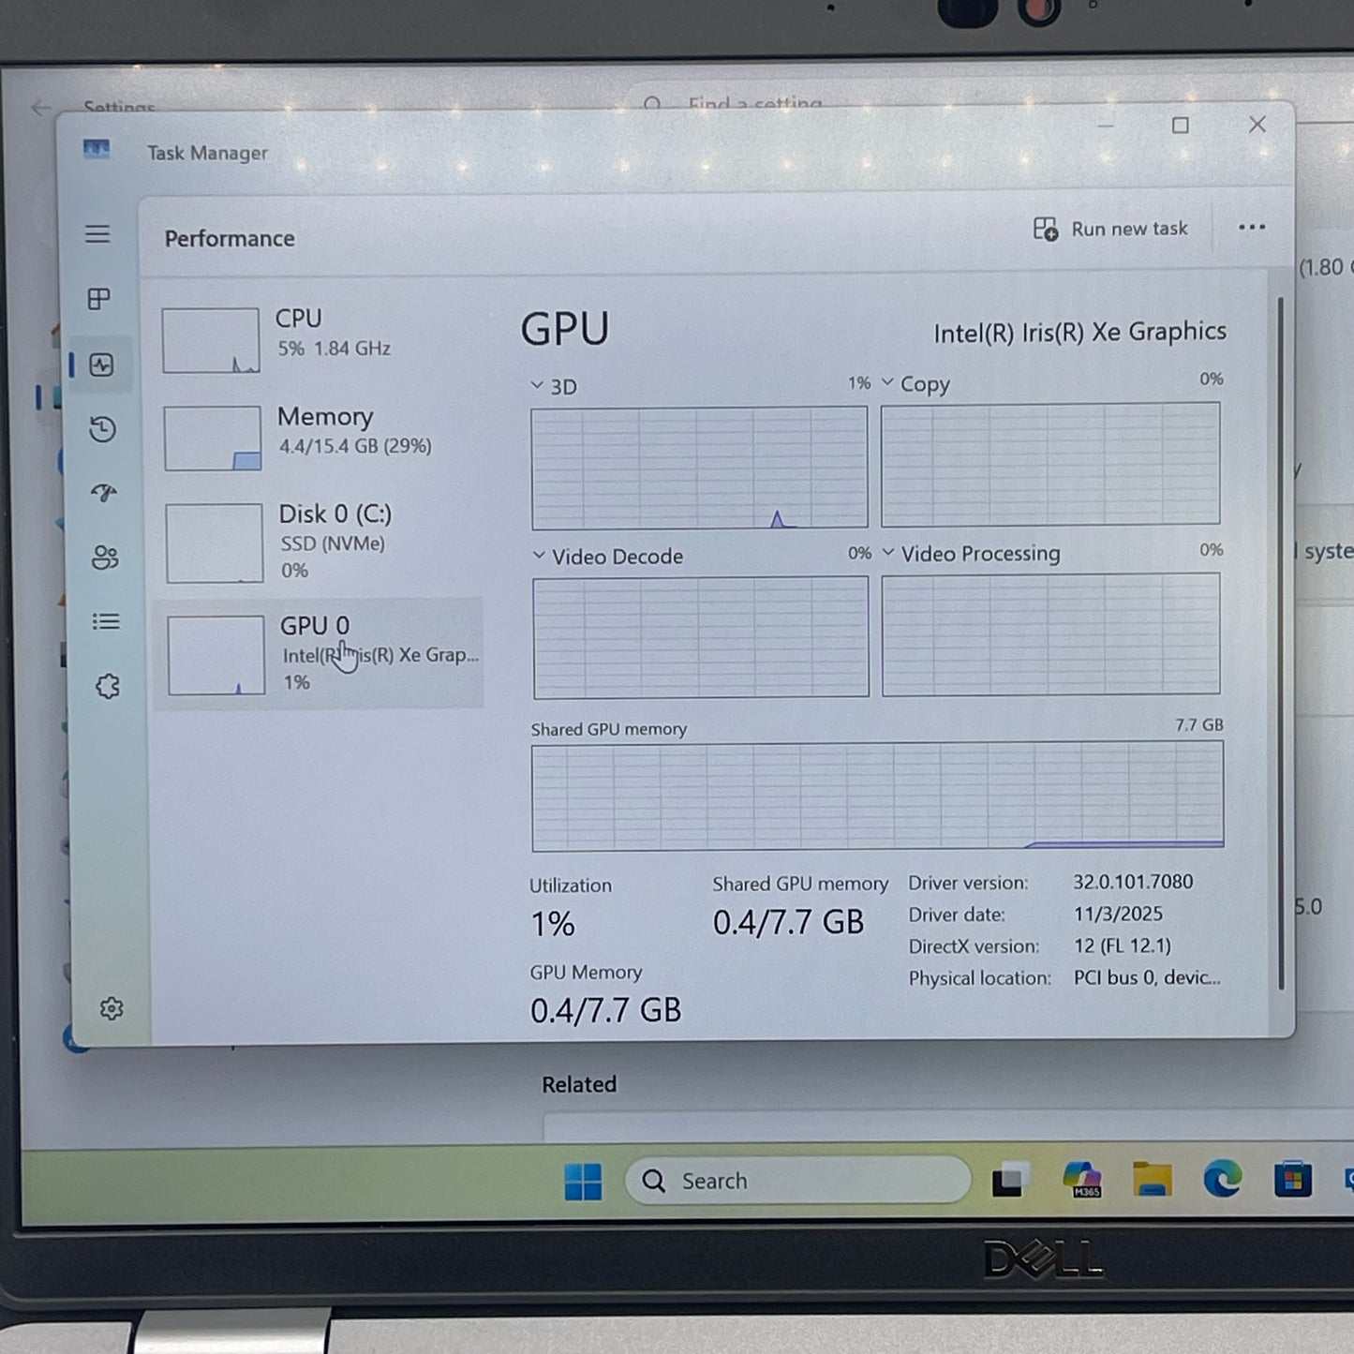Click the physical location PCI bus value
This screenshot has width=1354, height=1354.
point(1147,977)
